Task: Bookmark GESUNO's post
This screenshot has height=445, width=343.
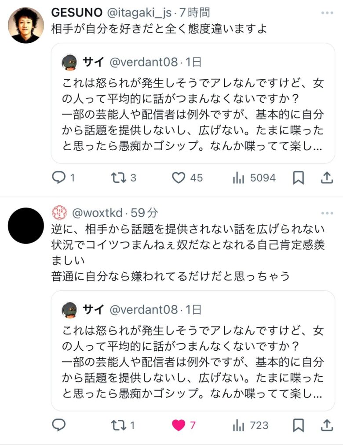Action: [299, 178]
